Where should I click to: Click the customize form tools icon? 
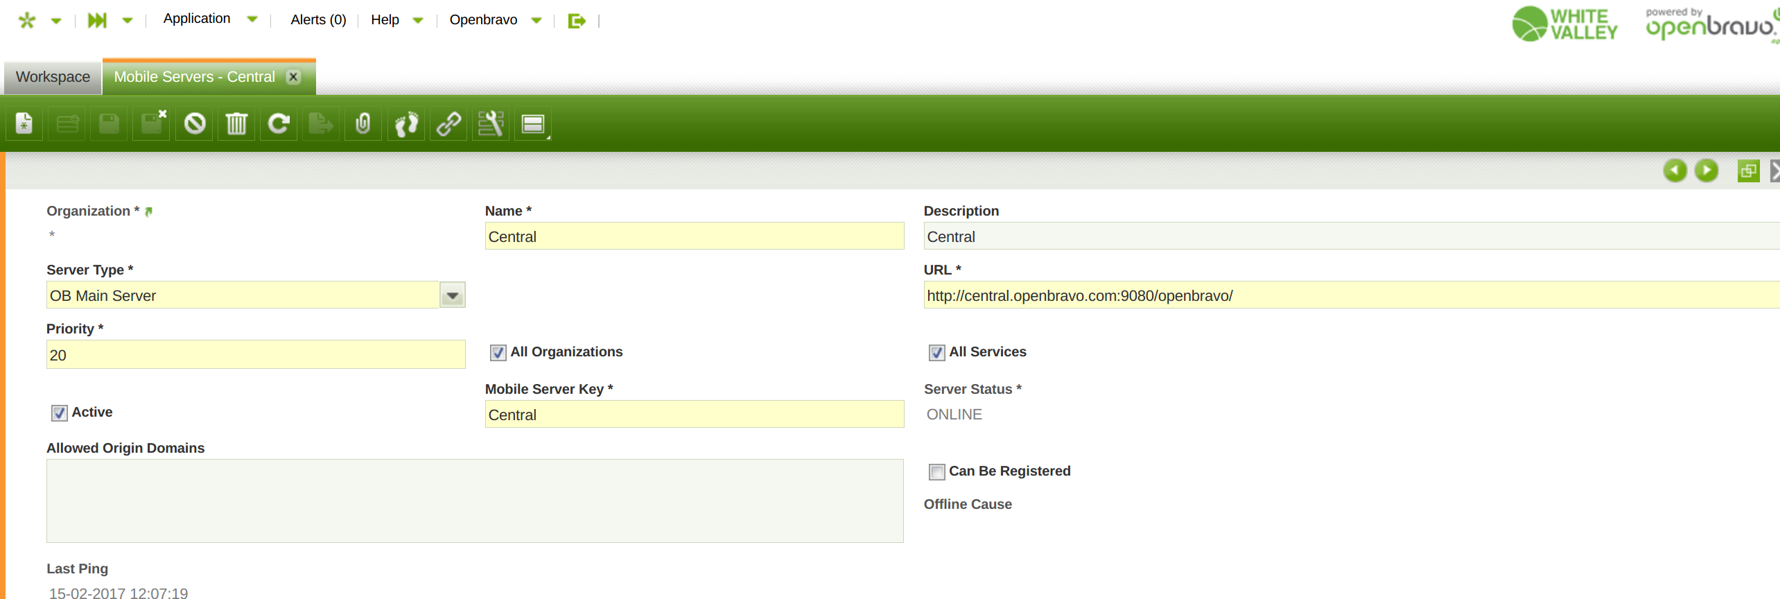point(491,124)
